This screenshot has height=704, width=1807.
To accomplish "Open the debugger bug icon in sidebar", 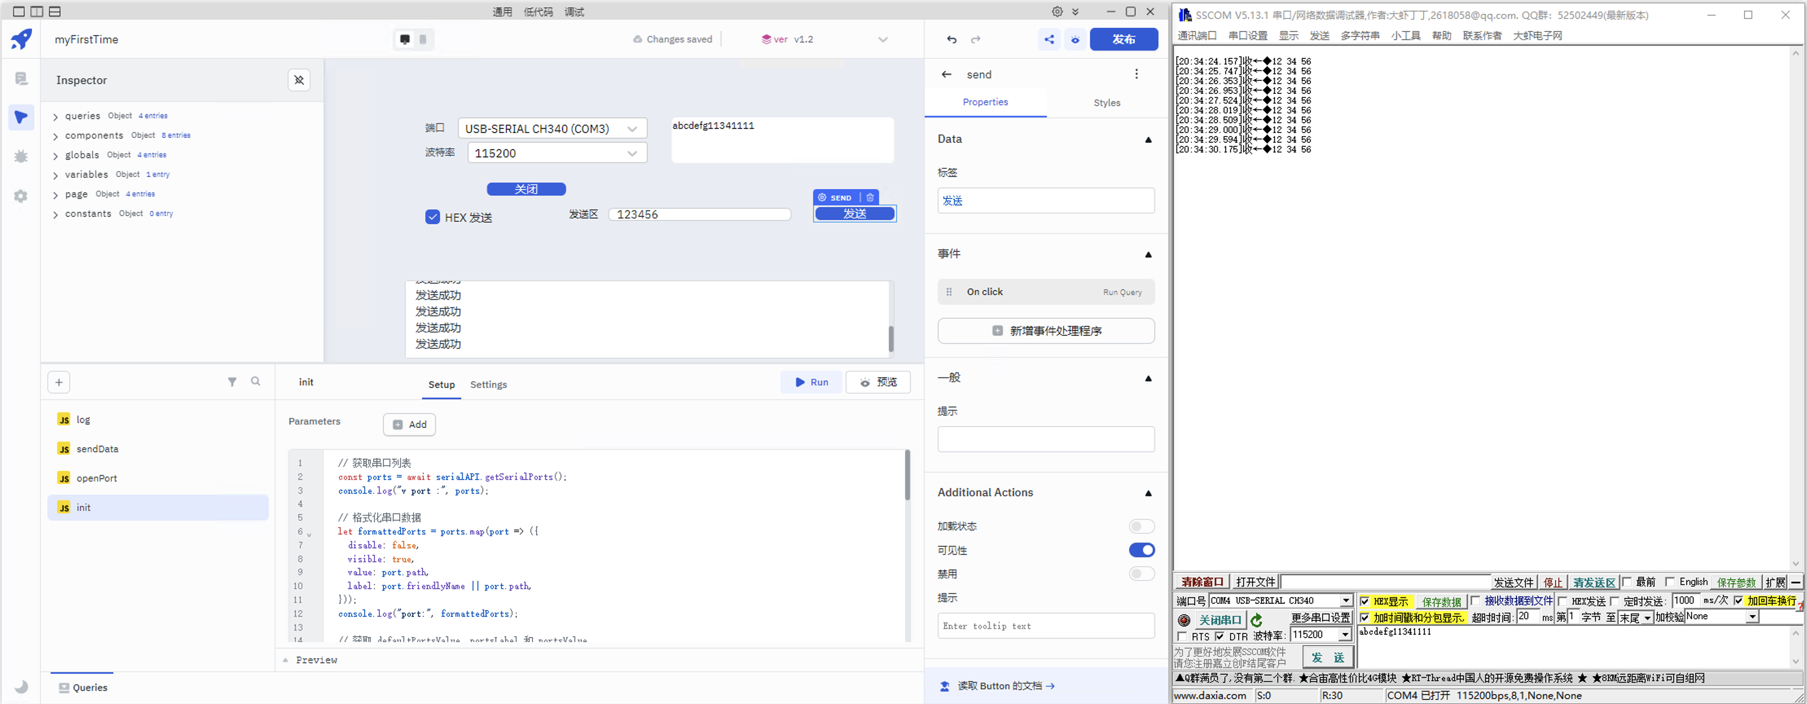I will click(21, 156).
